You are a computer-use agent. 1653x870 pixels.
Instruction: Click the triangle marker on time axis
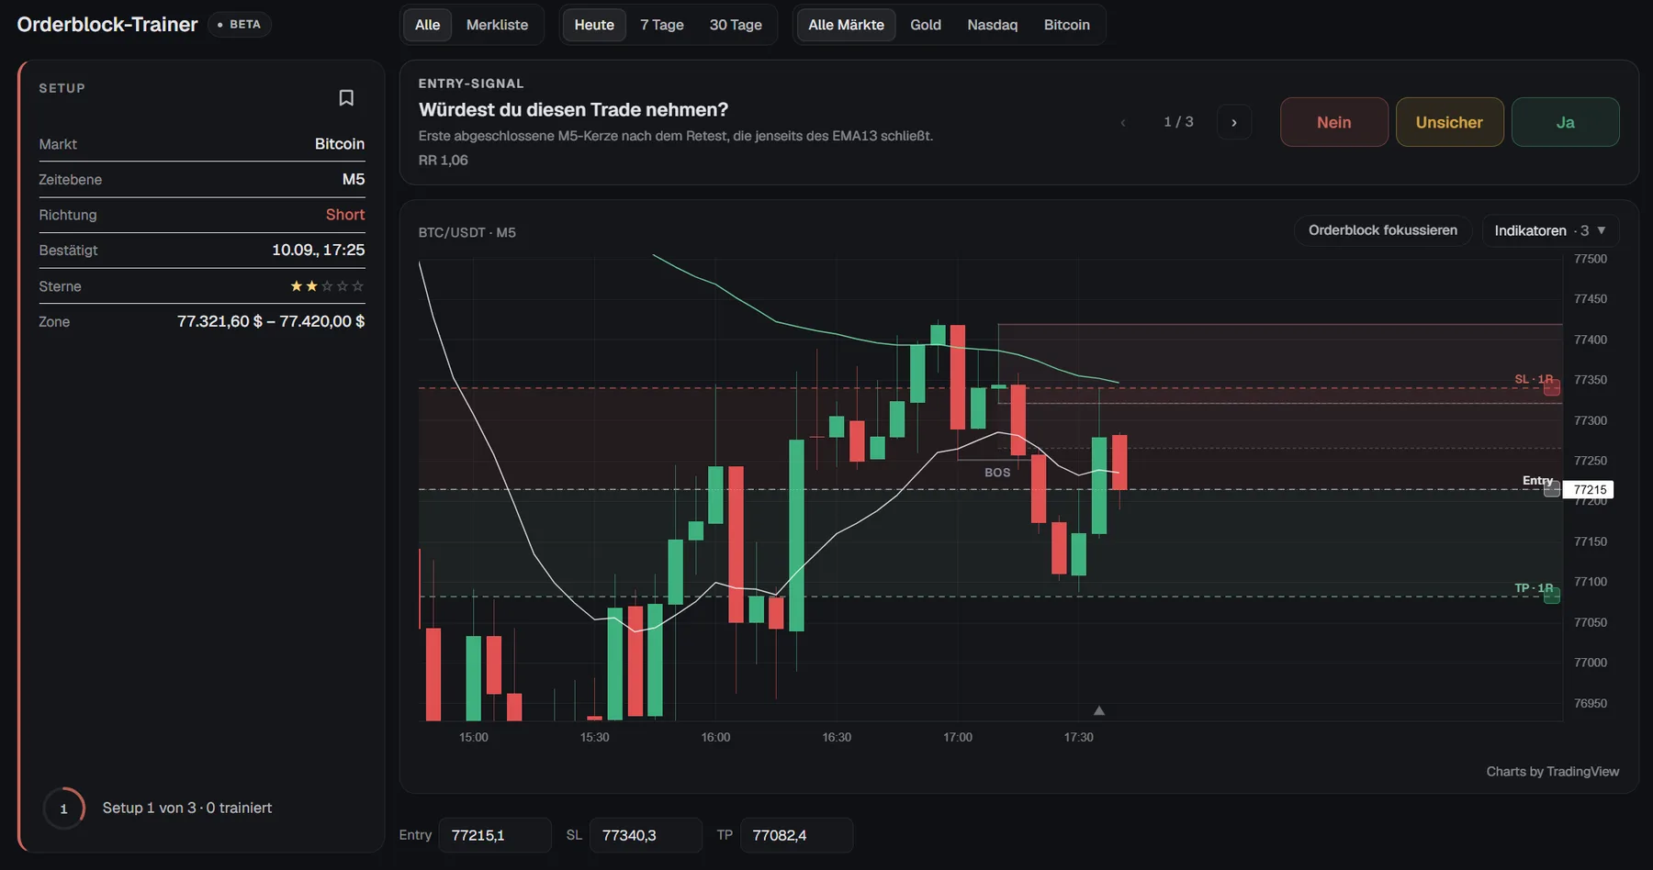click(x=1099, y=710)
